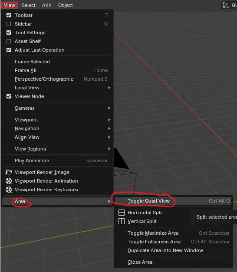Open the Object menu
The width and height of the screenshot is (237, 272).
(x=65, y=5)
